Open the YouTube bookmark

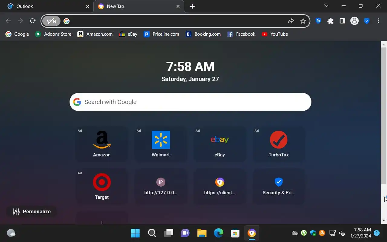point(275,34)
